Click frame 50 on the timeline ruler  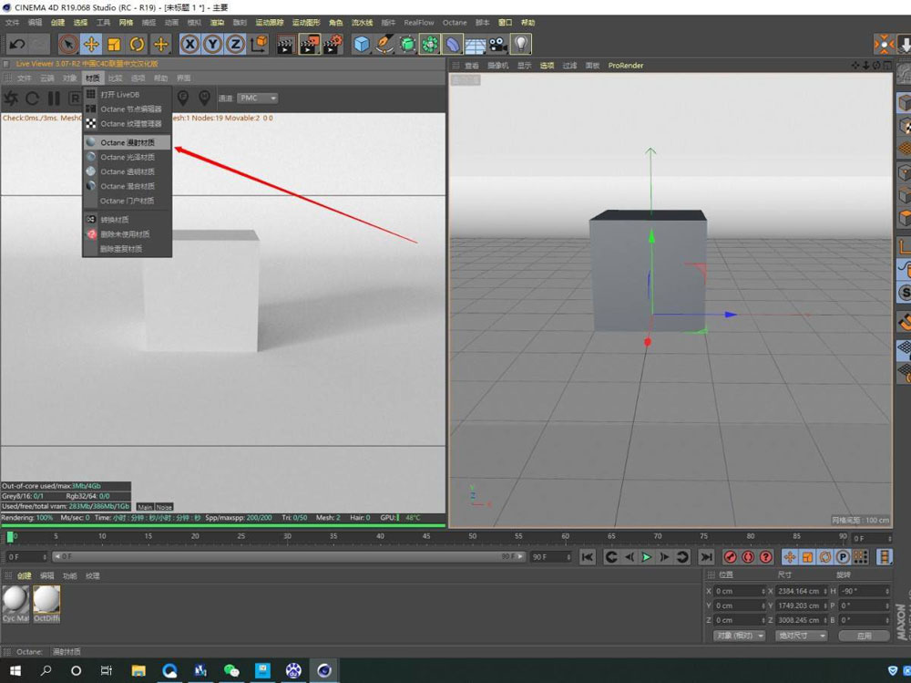[x=472, y=536]
